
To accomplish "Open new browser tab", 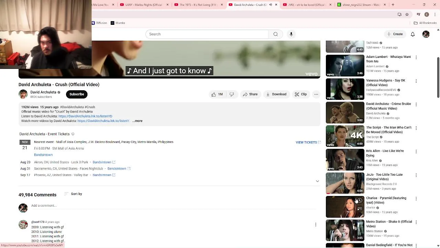I will pyautogui.click(x=393, y=5).
